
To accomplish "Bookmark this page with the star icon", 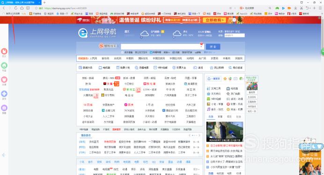I will (36, 8).
